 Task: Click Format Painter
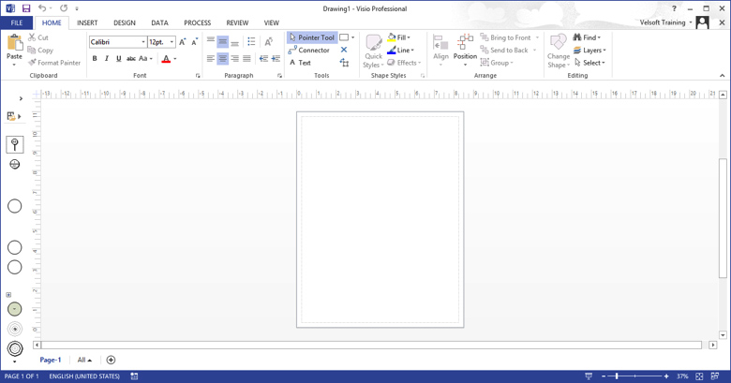coord(54,63)
